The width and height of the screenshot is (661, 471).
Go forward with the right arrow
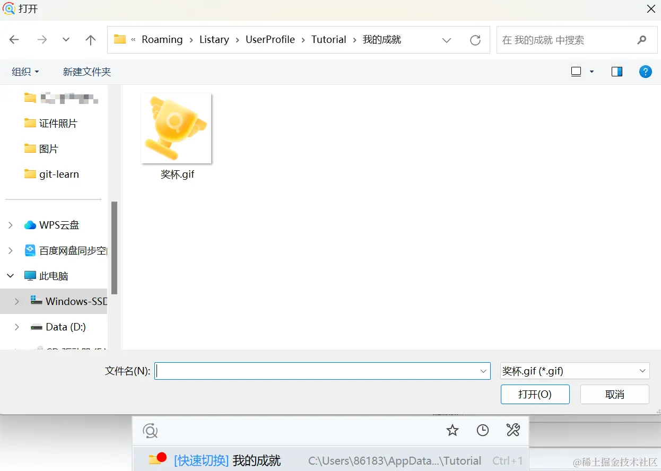coord(42,40)
